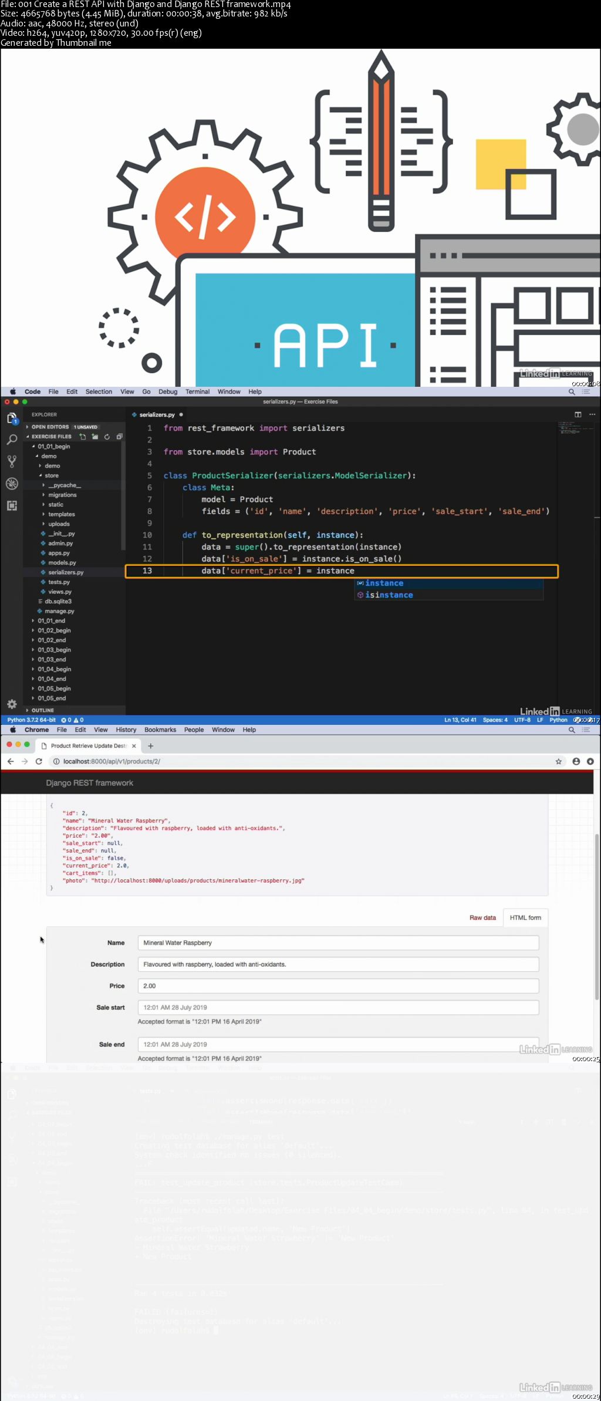Go forward in Chrome
Image resolution: width=601 pixels, height=1401 pixels.
[25, 761]
